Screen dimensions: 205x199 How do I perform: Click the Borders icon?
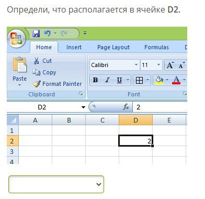[x=139, y=80]
